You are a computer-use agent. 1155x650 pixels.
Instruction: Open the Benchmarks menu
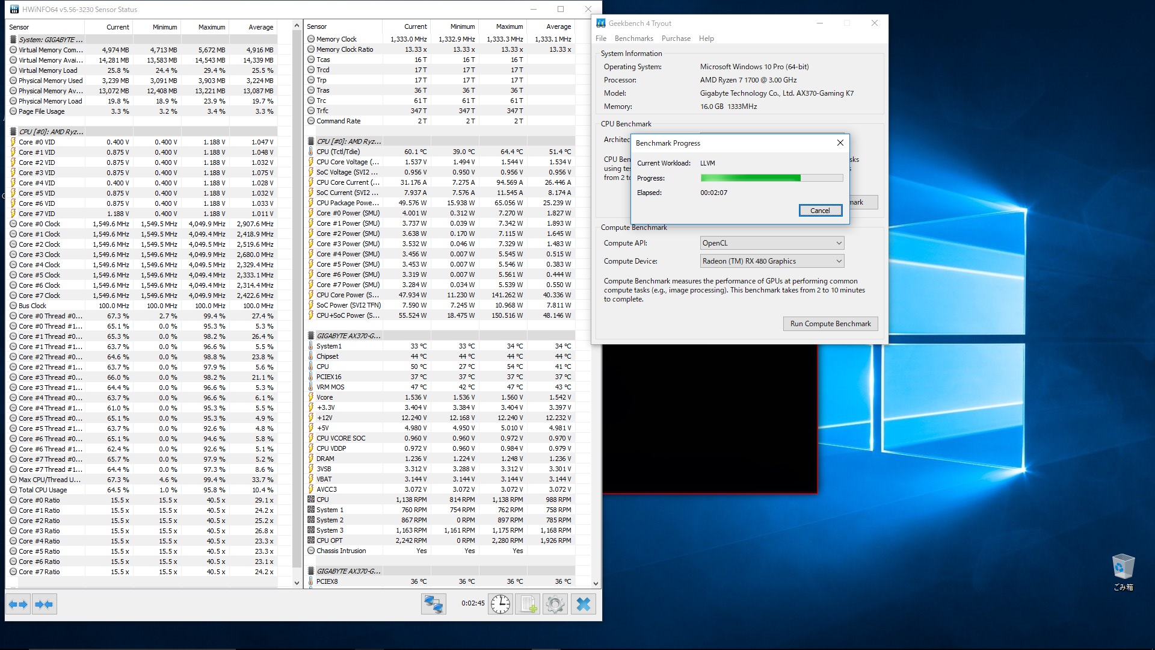[633, 39]
